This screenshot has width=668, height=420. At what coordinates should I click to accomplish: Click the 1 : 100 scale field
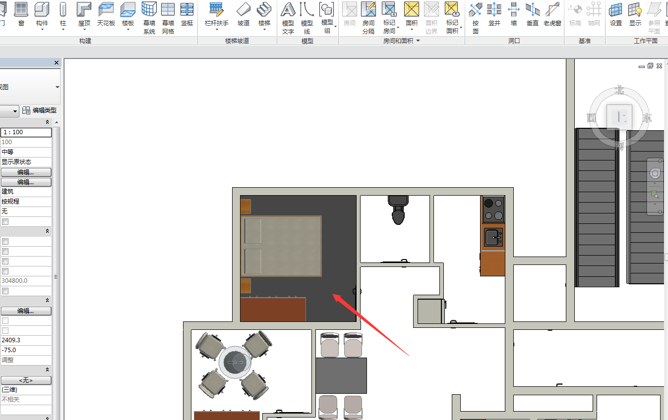click(x=26, y=132)
